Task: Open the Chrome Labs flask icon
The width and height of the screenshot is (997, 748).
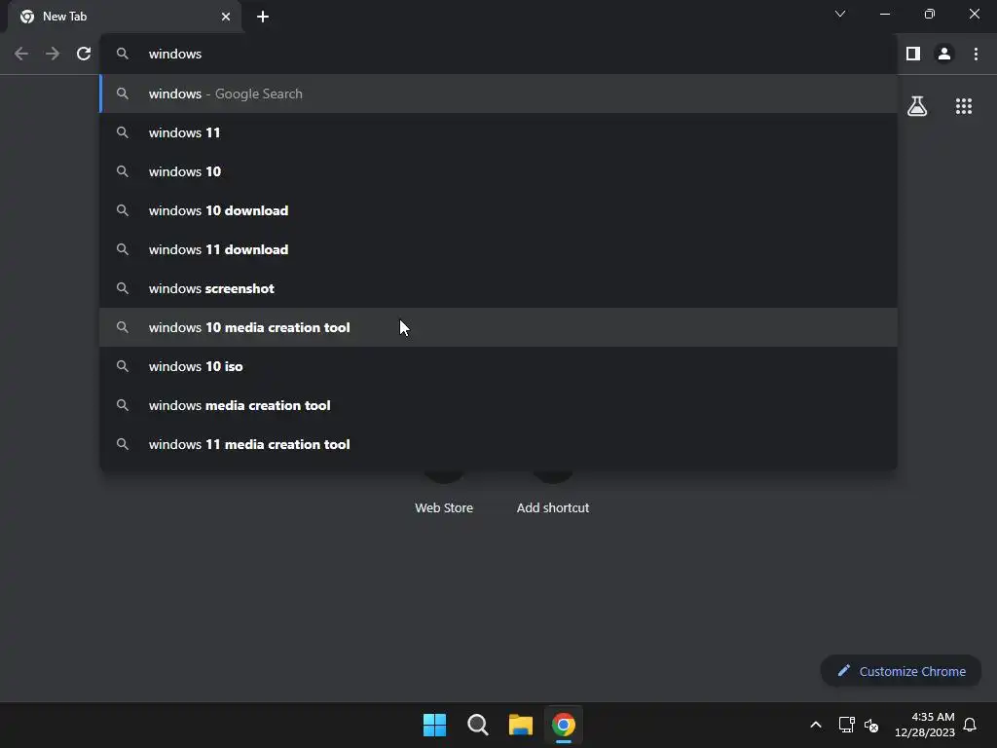Action: [917, 106]
